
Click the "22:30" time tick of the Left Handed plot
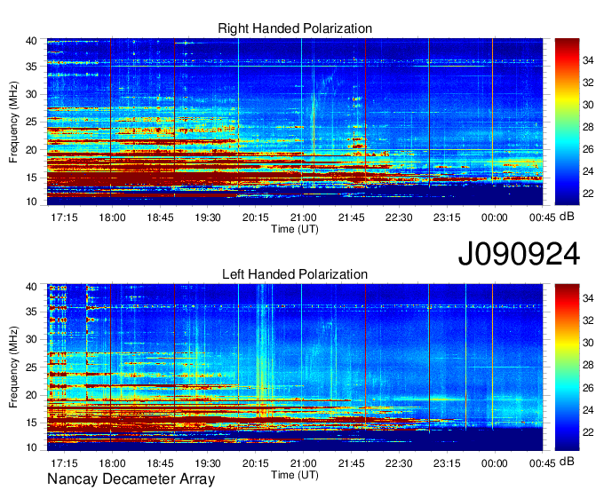point(399,463)
